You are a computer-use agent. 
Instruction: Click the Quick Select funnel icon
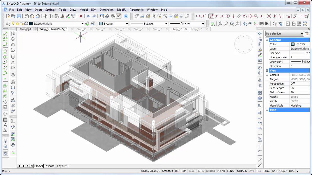307,33
